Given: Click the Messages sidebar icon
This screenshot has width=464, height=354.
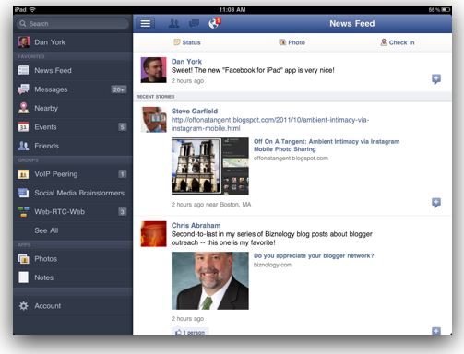Looking at the screenshot, I should [x=23, y=89].
